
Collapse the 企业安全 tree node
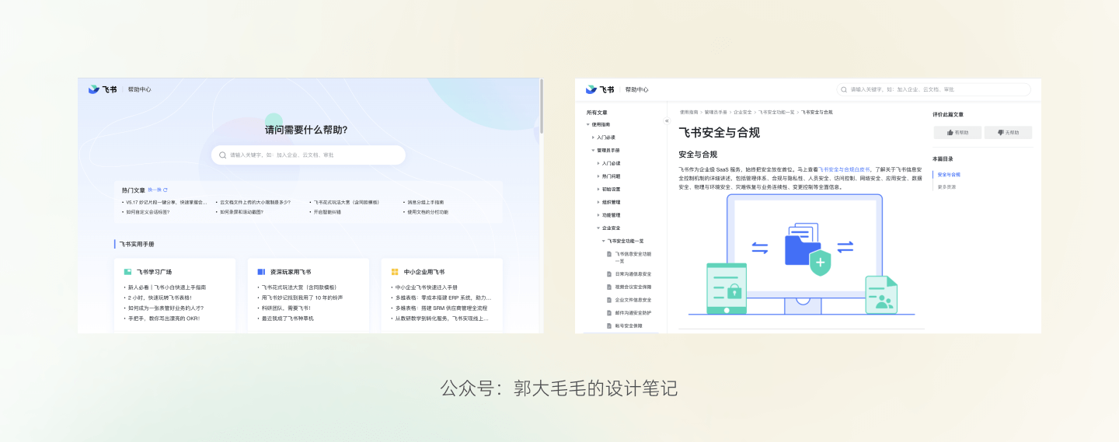coord(598,228)
